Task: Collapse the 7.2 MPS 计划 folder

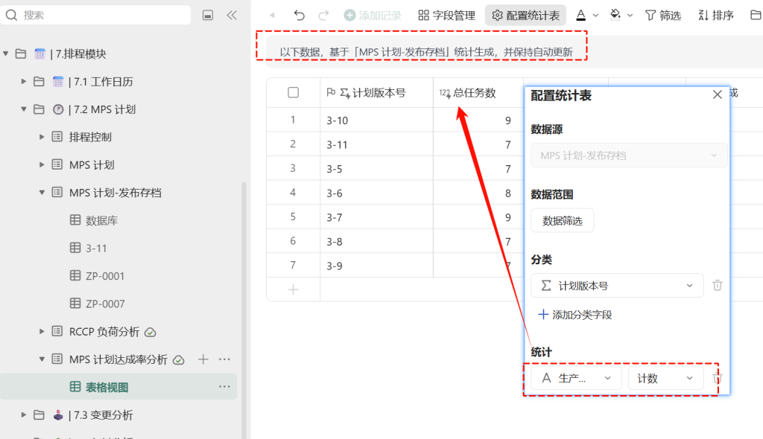Action: 23,109
